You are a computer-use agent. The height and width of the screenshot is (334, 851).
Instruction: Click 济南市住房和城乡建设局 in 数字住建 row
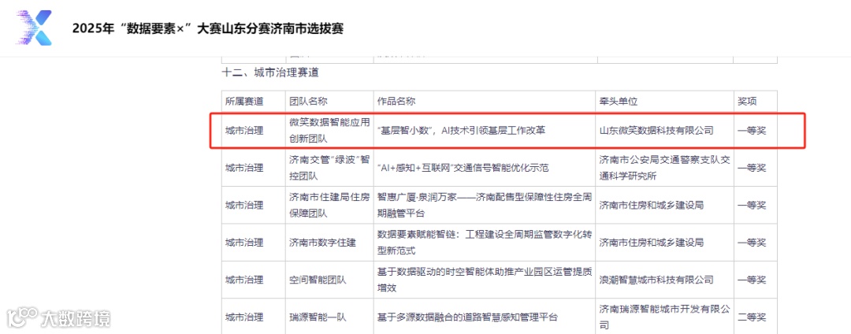[652, 243]
